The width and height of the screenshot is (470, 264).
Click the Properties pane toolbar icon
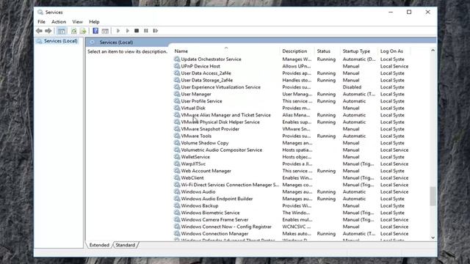pos(105,31)
